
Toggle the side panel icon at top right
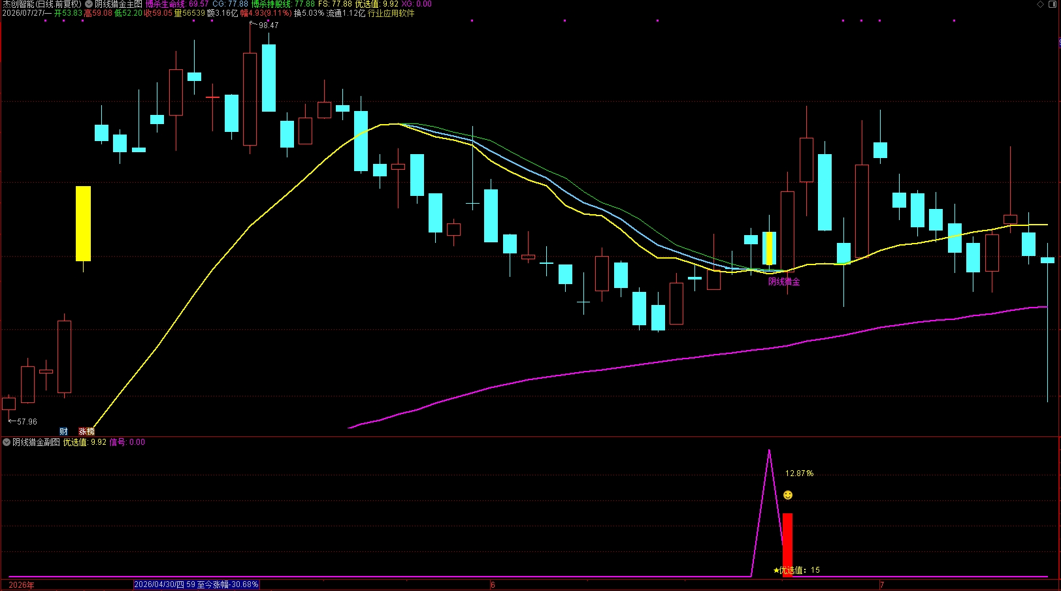click(1053, 4)
